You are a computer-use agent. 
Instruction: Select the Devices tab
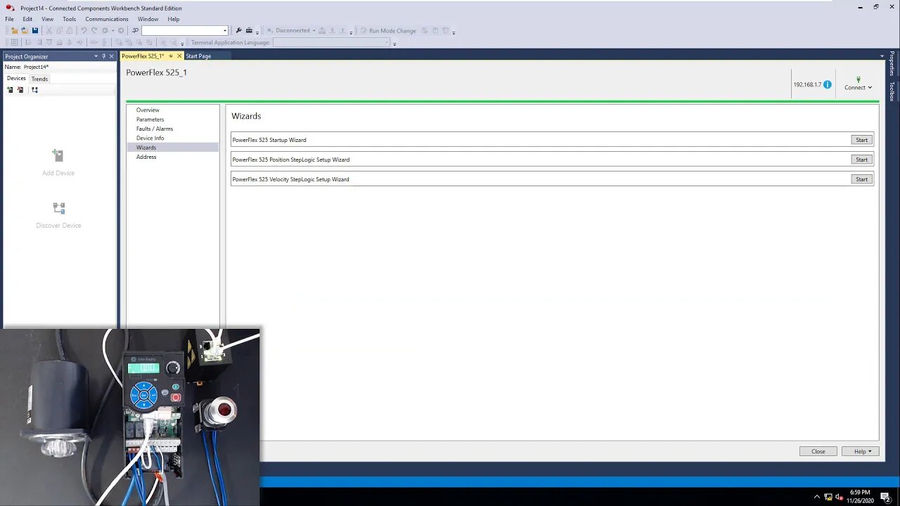(16, 79)
